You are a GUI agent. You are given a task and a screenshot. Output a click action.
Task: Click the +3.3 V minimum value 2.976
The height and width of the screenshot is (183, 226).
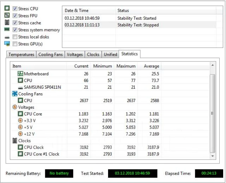pos(107,120)
